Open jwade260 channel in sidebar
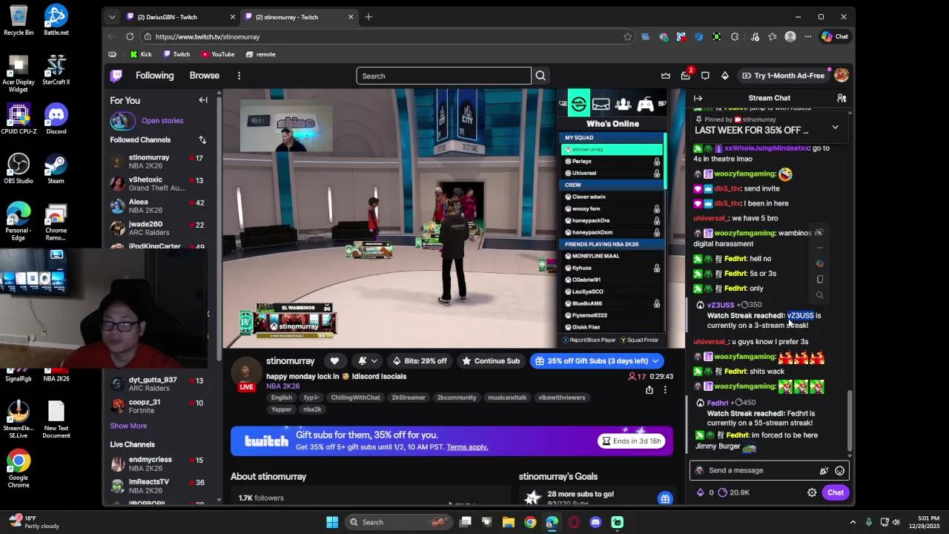The width and height of the screenshot is (949, 534). [159, 228]
